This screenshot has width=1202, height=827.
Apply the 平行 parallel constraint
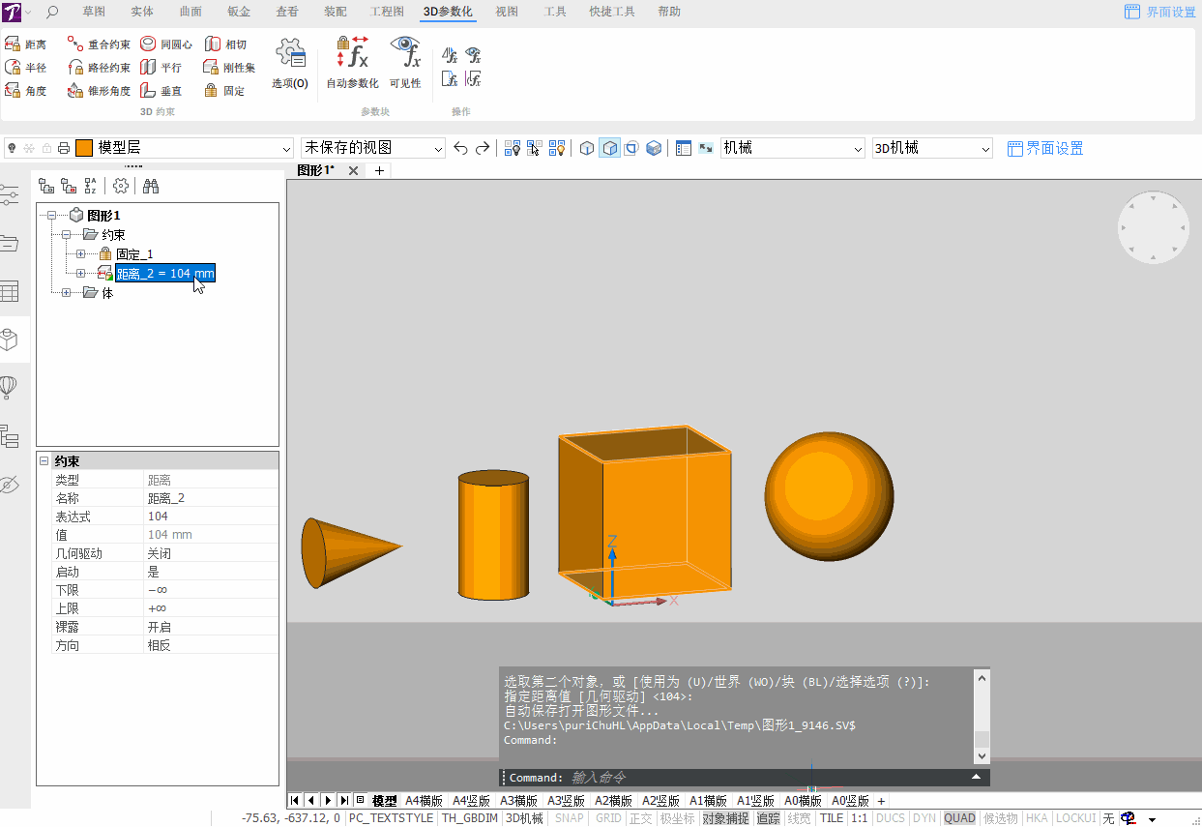(161, 68)
